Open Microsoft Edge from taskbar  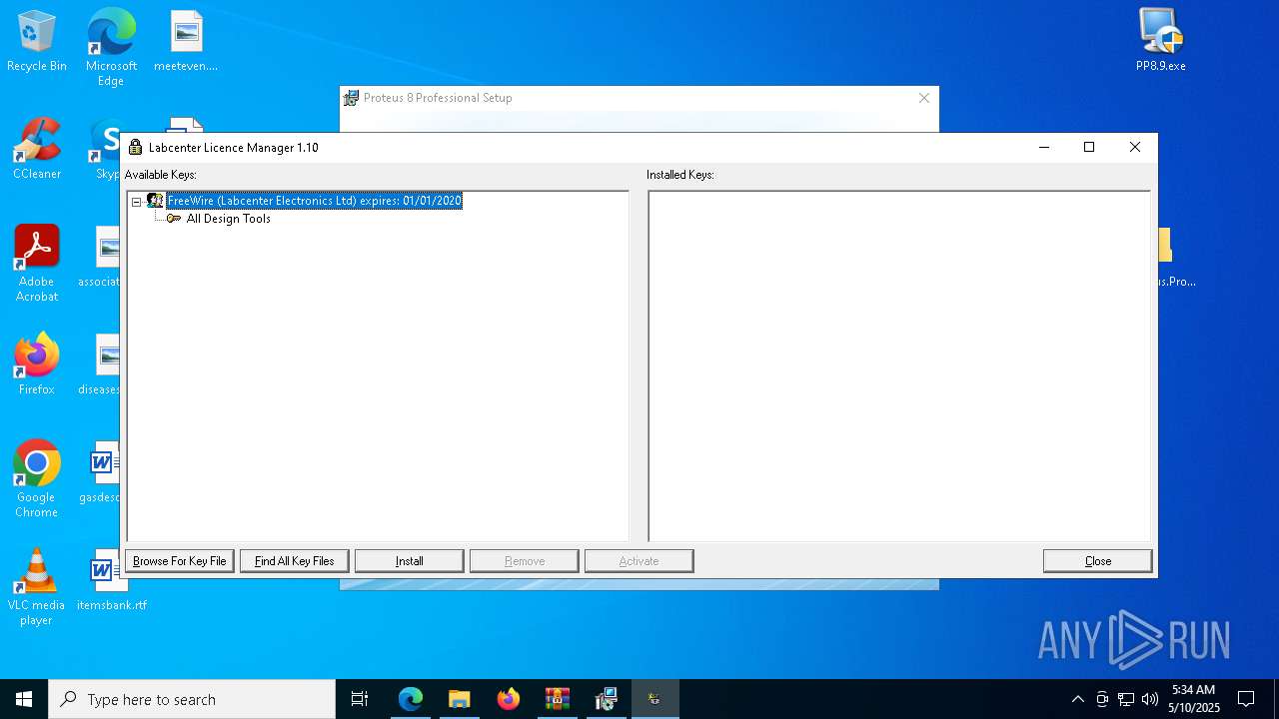(x=411, y=699)
